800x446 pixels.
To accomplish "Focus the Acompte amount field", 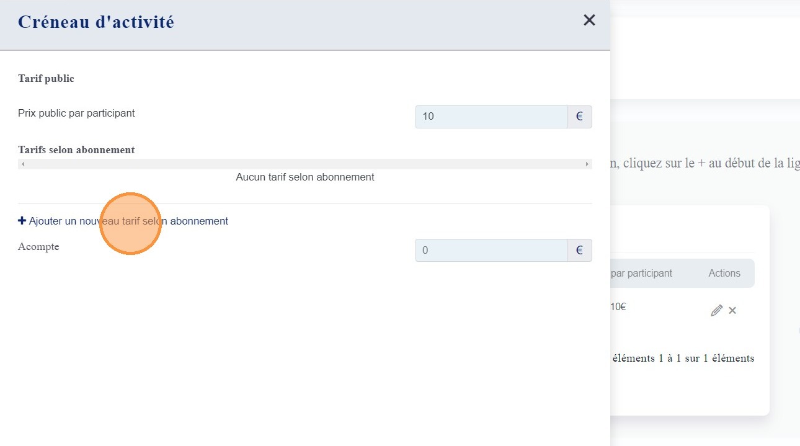I will (x=491, y=251).
